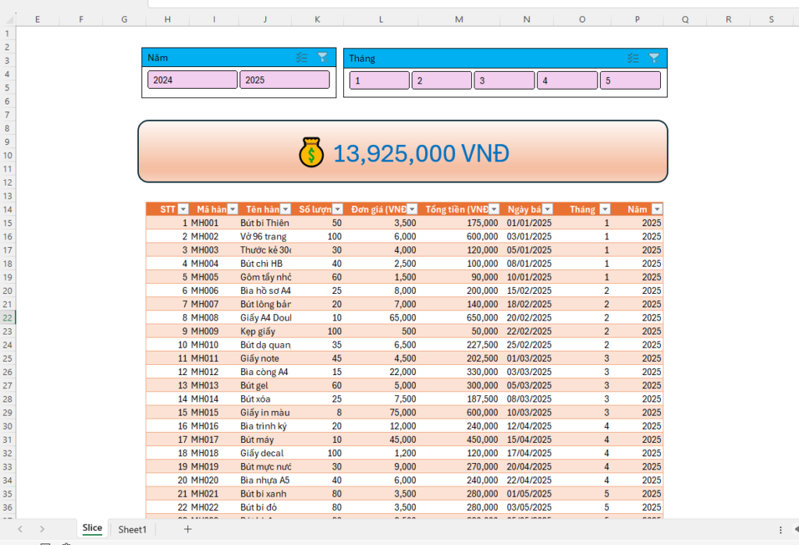Click the 13,925,000 VNĐ total banner
799x545 pixels.
point(421,154)
